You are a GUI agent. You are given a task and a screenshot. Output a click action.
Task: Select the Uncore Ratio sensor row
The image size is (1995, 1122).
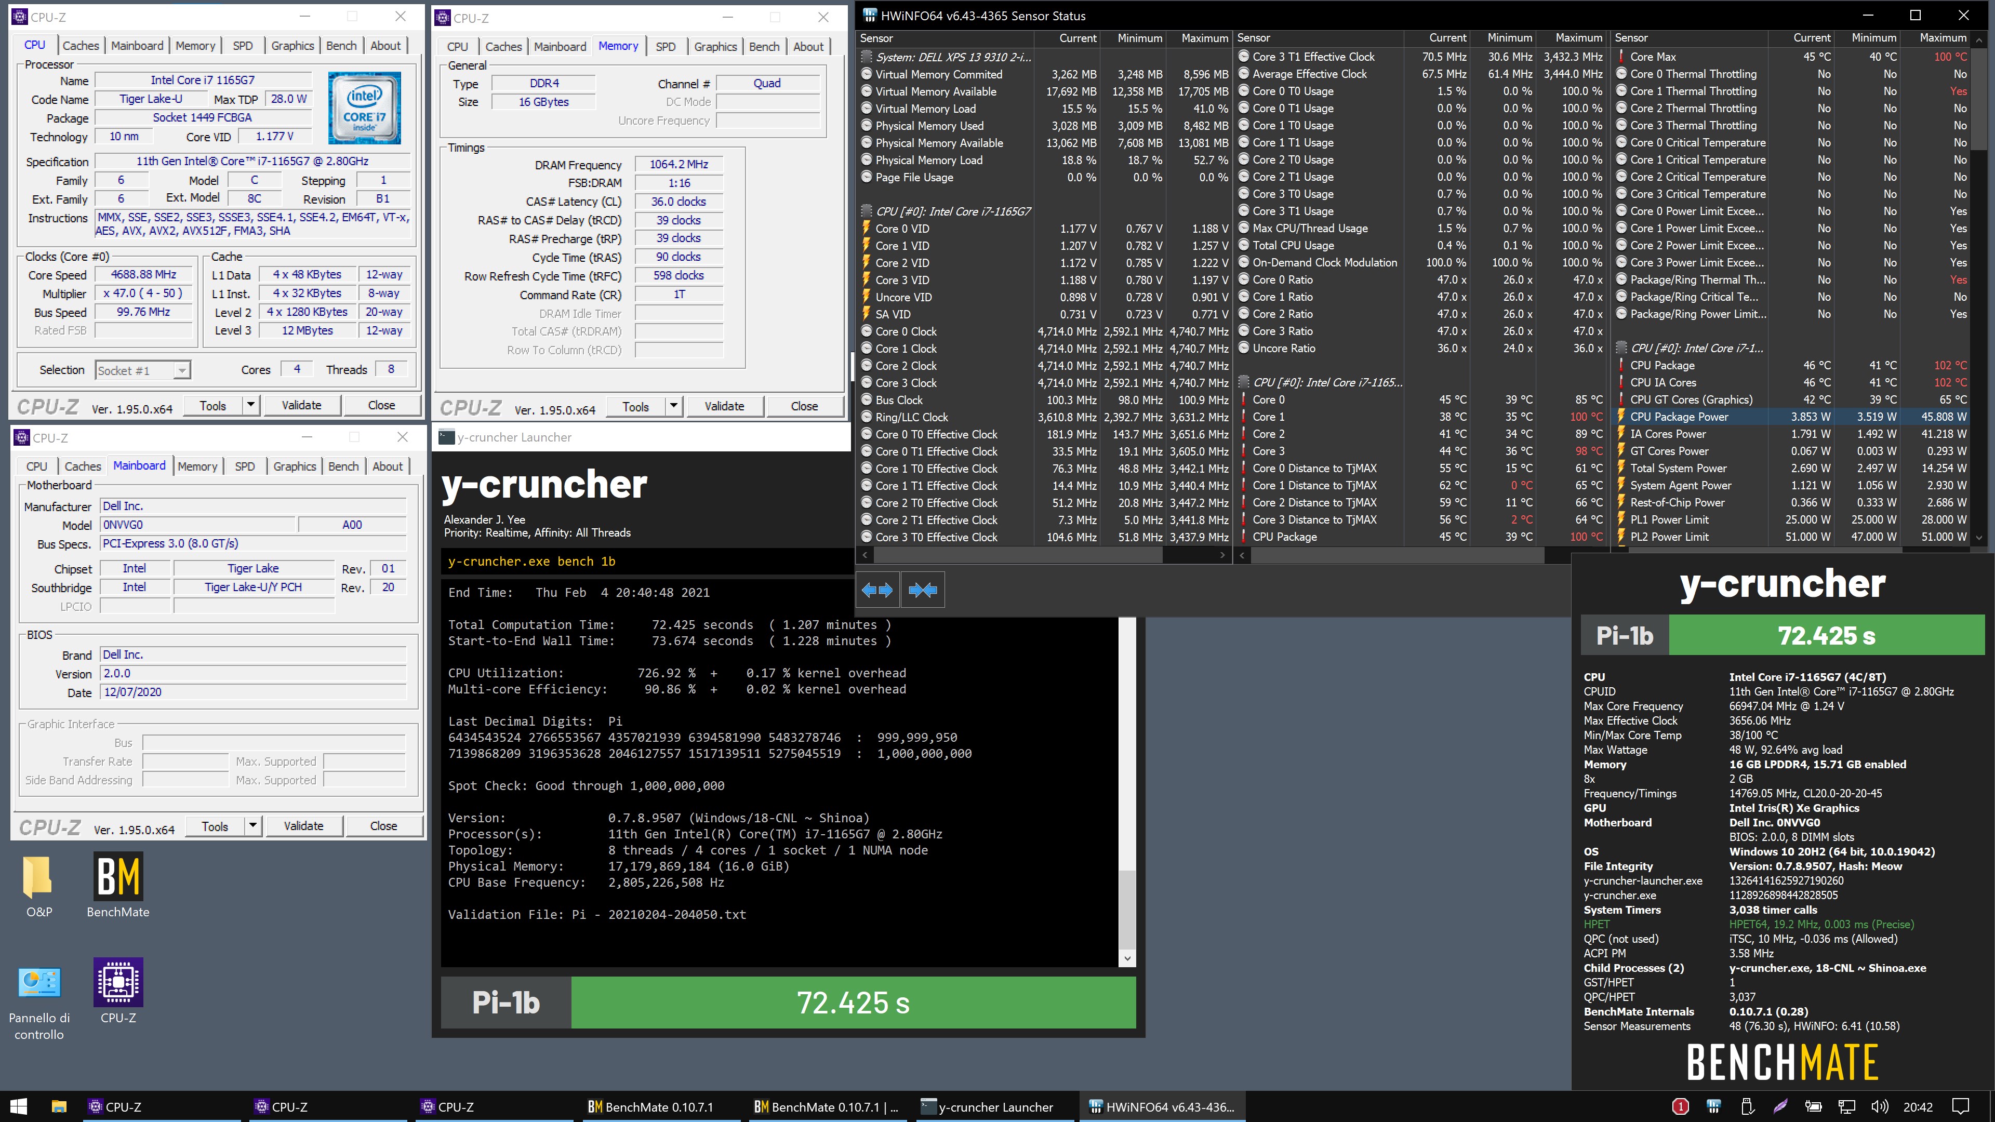coord(1420,349)
